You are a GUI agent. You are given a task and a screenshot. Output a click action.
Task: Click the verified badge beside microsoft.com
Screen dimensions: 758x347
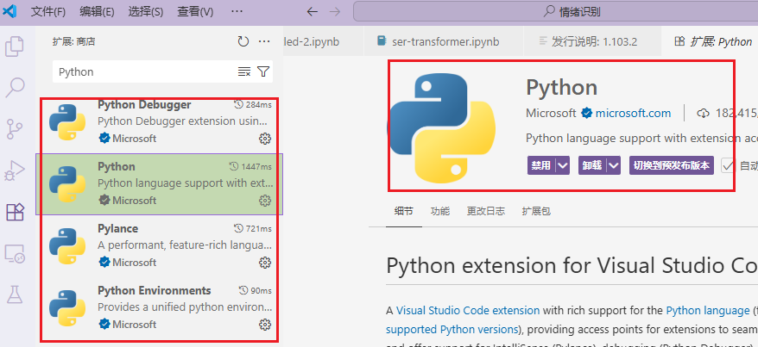(x=586, y=114)
